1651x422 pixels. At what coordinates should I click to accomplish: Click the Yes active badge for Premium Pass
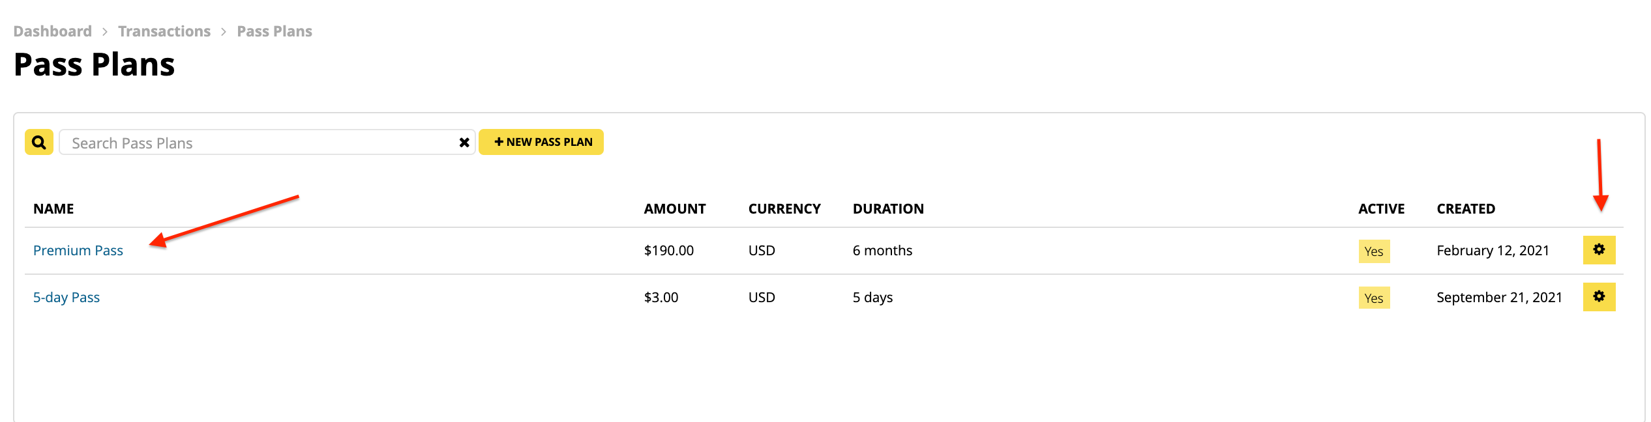[1375, 251]
